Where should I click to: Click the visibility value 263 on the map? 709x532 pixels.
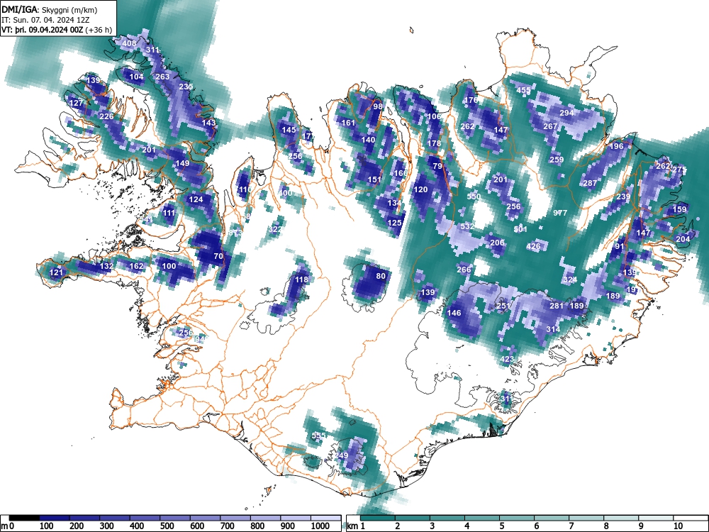coord(162,77)
